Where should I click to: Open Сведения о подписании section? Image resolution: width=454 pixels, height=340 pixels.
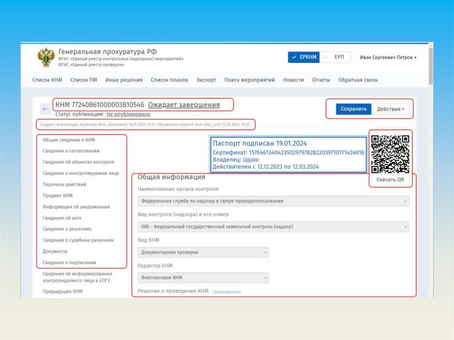click(x=69, y=263)
